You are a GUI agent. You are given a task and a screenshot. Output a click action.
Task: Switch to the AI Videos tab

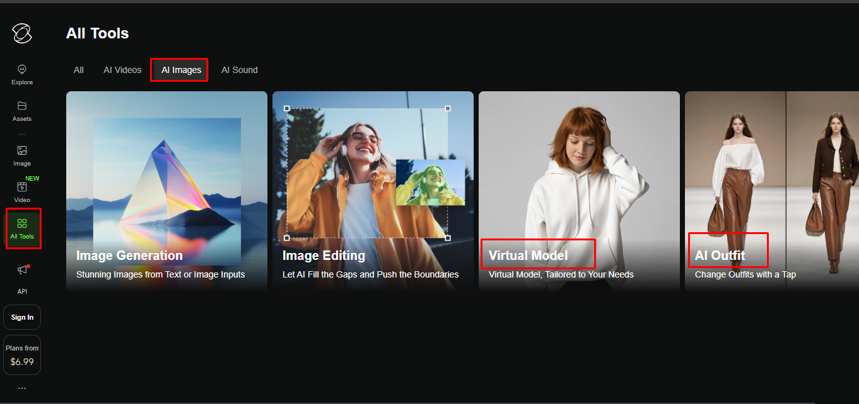tap(122, 70)
